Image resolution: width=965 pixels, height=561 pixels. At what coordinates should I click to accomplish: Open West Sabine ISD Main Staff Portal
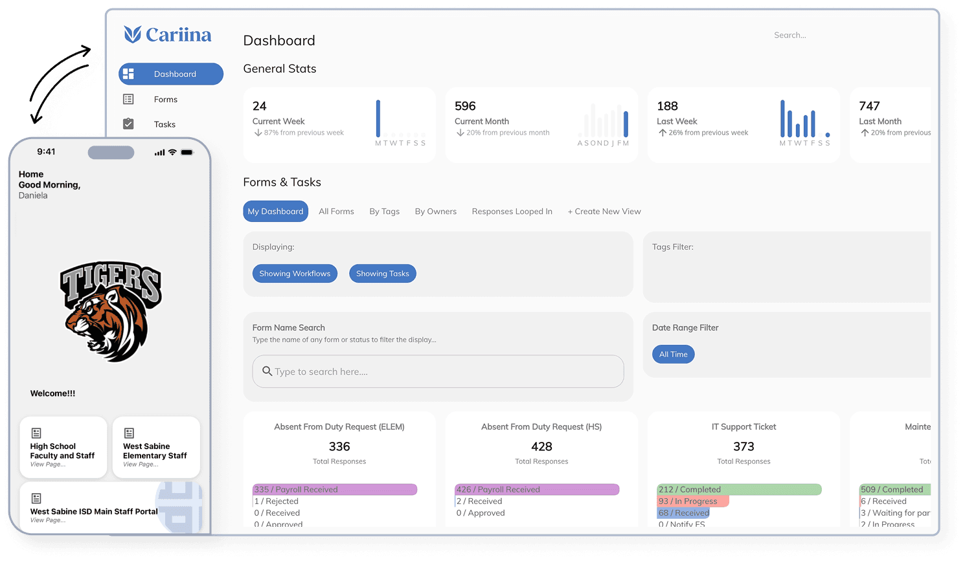[x=111, y=507]
